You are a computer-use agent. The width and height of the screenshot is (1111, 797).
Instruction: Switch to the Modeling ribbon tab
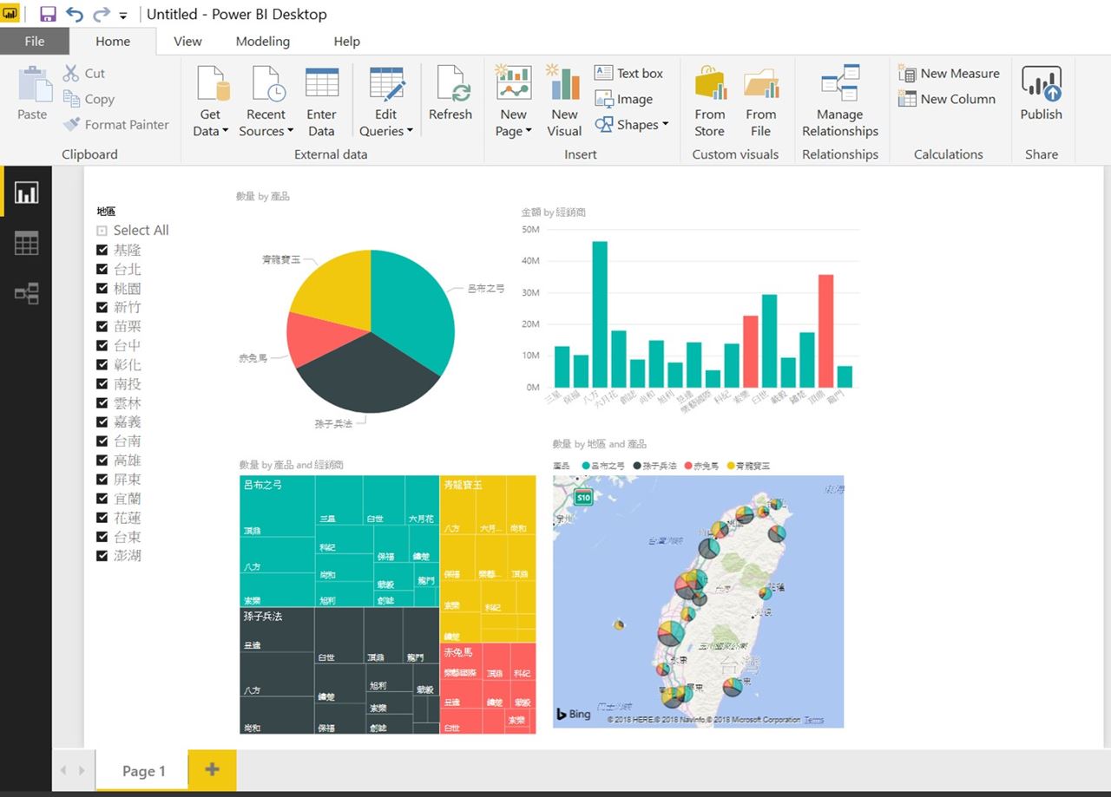(x=262, y=41)
